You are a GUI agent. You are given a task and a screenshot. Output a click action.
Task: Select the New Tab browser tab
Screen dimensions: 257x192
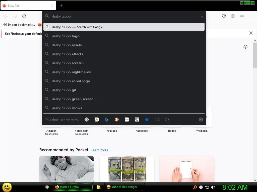pos(28,5)
